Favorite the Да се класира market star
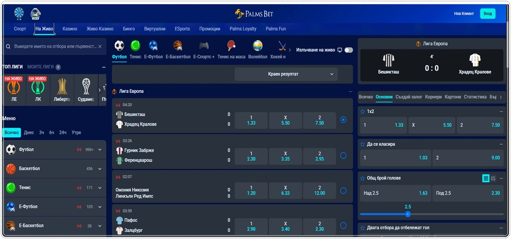511x239 pixels. tap(362, 144)
